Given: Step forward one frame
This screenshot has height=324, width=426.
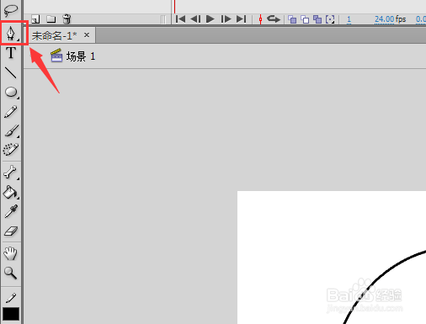Looking at the screenshot, I should [226, 19].
